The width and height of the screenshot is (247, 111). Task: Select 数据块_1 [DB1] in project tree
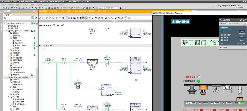20,46
